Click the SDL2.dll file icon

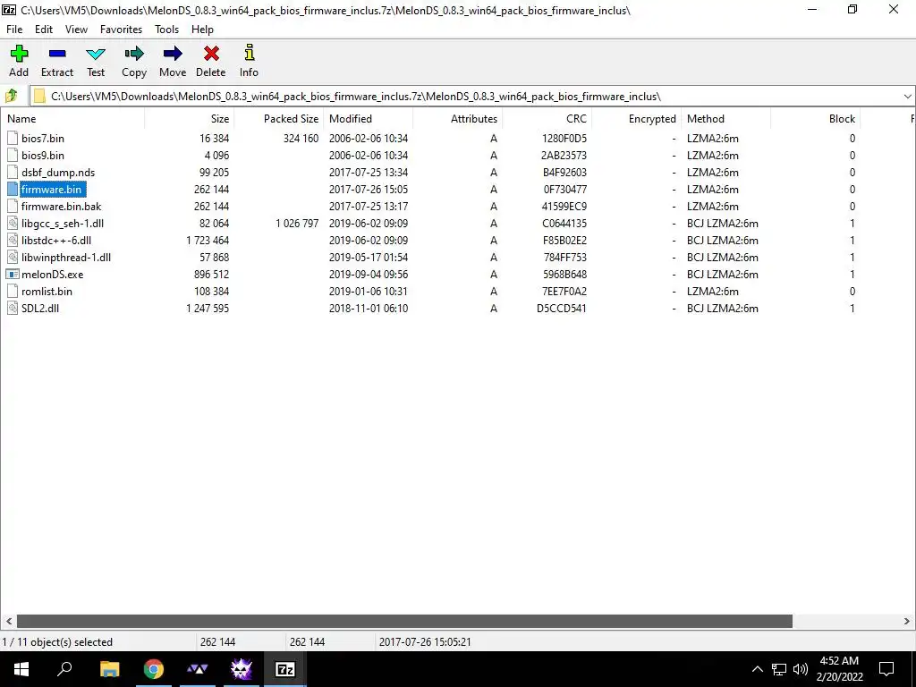[x=13, y=308]
